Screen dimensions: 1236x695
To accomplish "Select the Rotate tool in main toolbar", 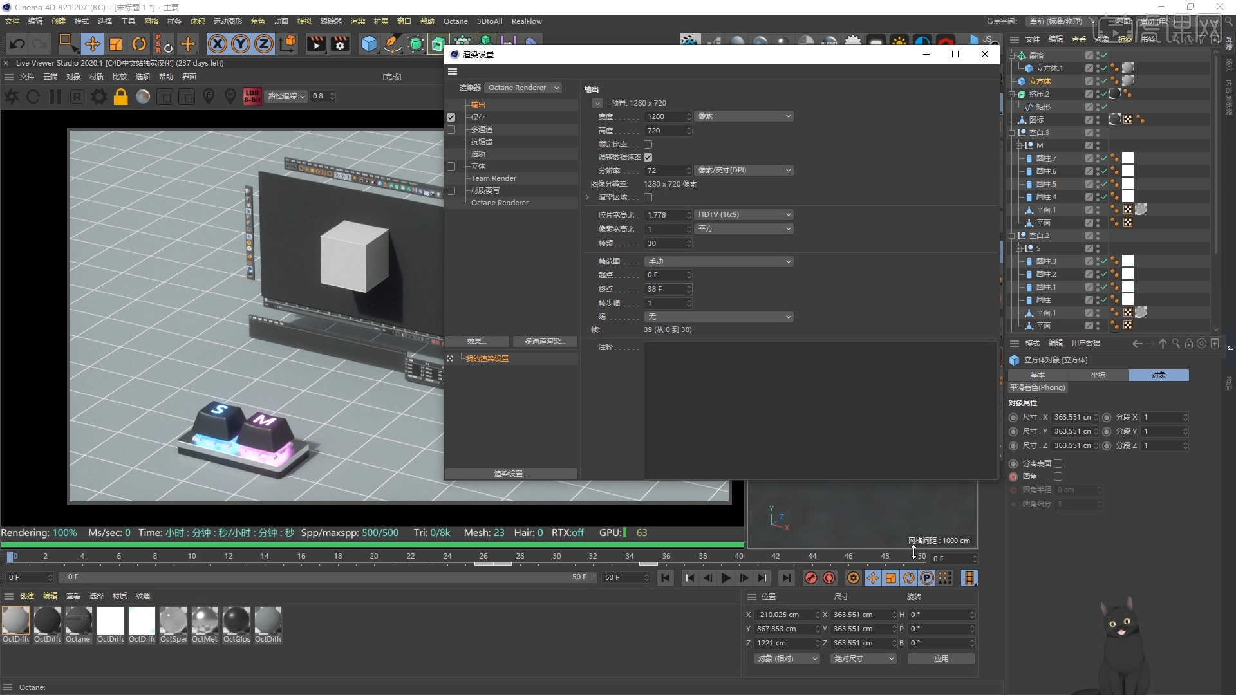I will (139, 44).
